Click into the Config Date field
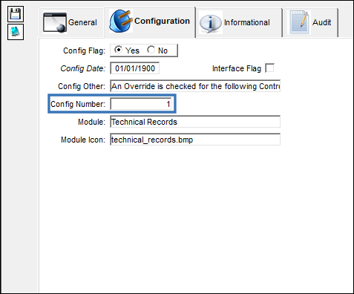The image size is (354, 294). (134, 68)
